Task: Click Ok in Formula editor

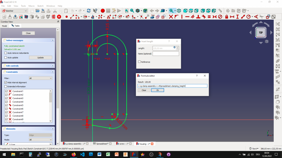Action: pos(158,90)
